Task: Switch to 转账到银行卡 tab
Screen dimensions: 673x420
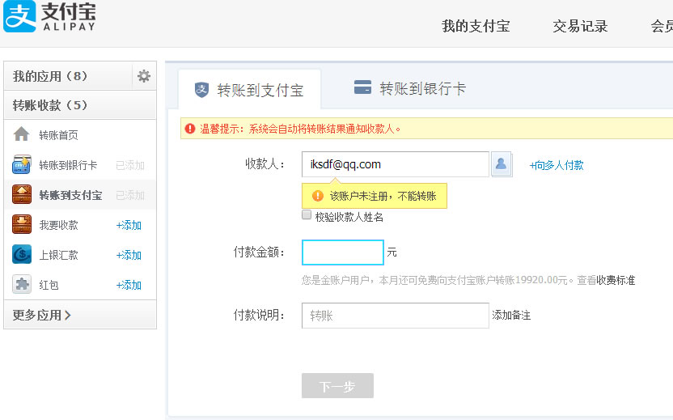Action: (411, 88)
